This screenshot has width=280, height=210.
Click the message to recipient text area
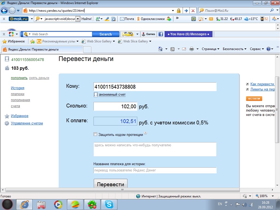point(155,149)
